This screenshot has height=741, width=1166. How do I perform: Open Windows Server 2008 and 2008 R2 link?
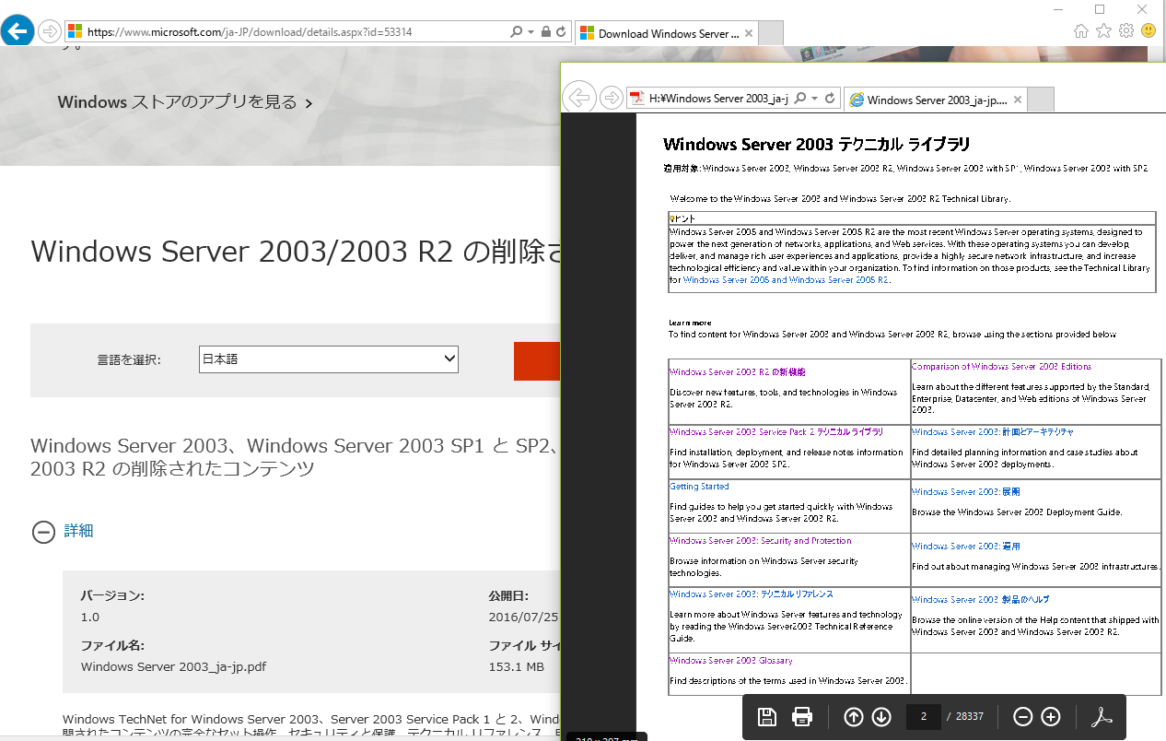787,279
